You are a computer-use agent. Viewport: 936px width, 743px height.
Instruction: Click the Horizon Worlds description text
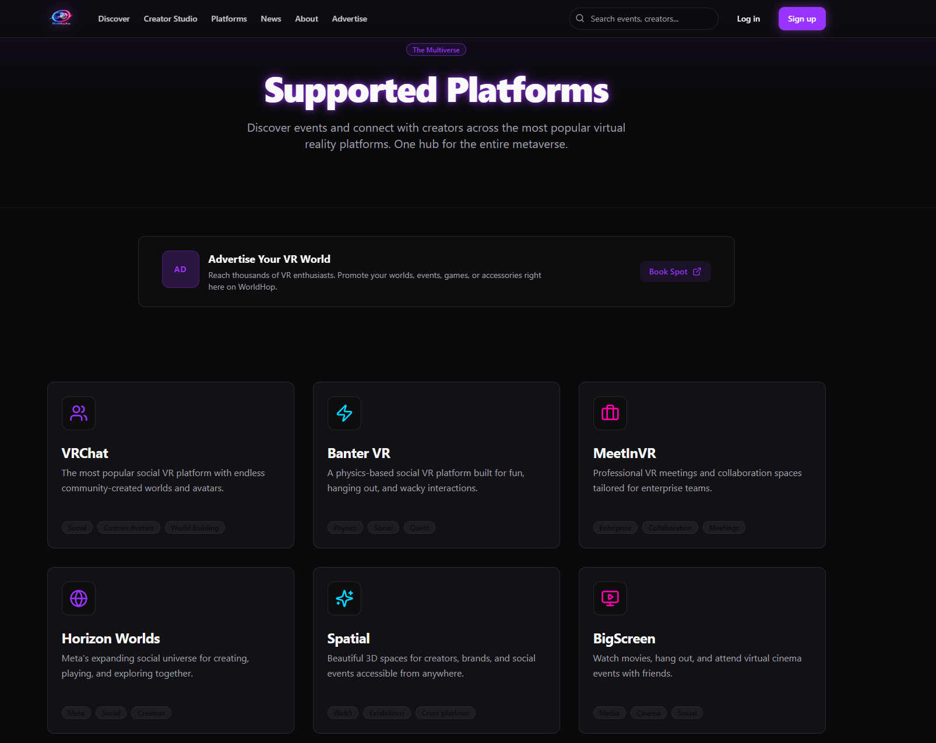(156, 666)
